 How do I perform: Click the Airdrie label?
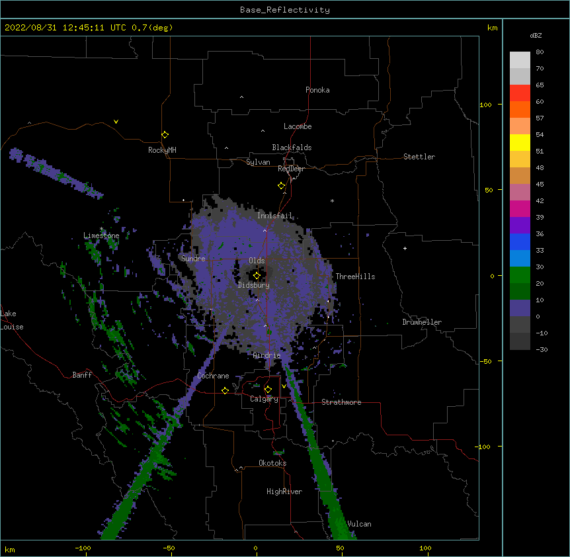(x=267, y=355)
